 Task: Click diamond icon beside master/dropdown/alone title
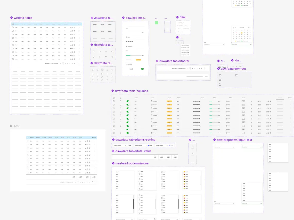(113, 163)
